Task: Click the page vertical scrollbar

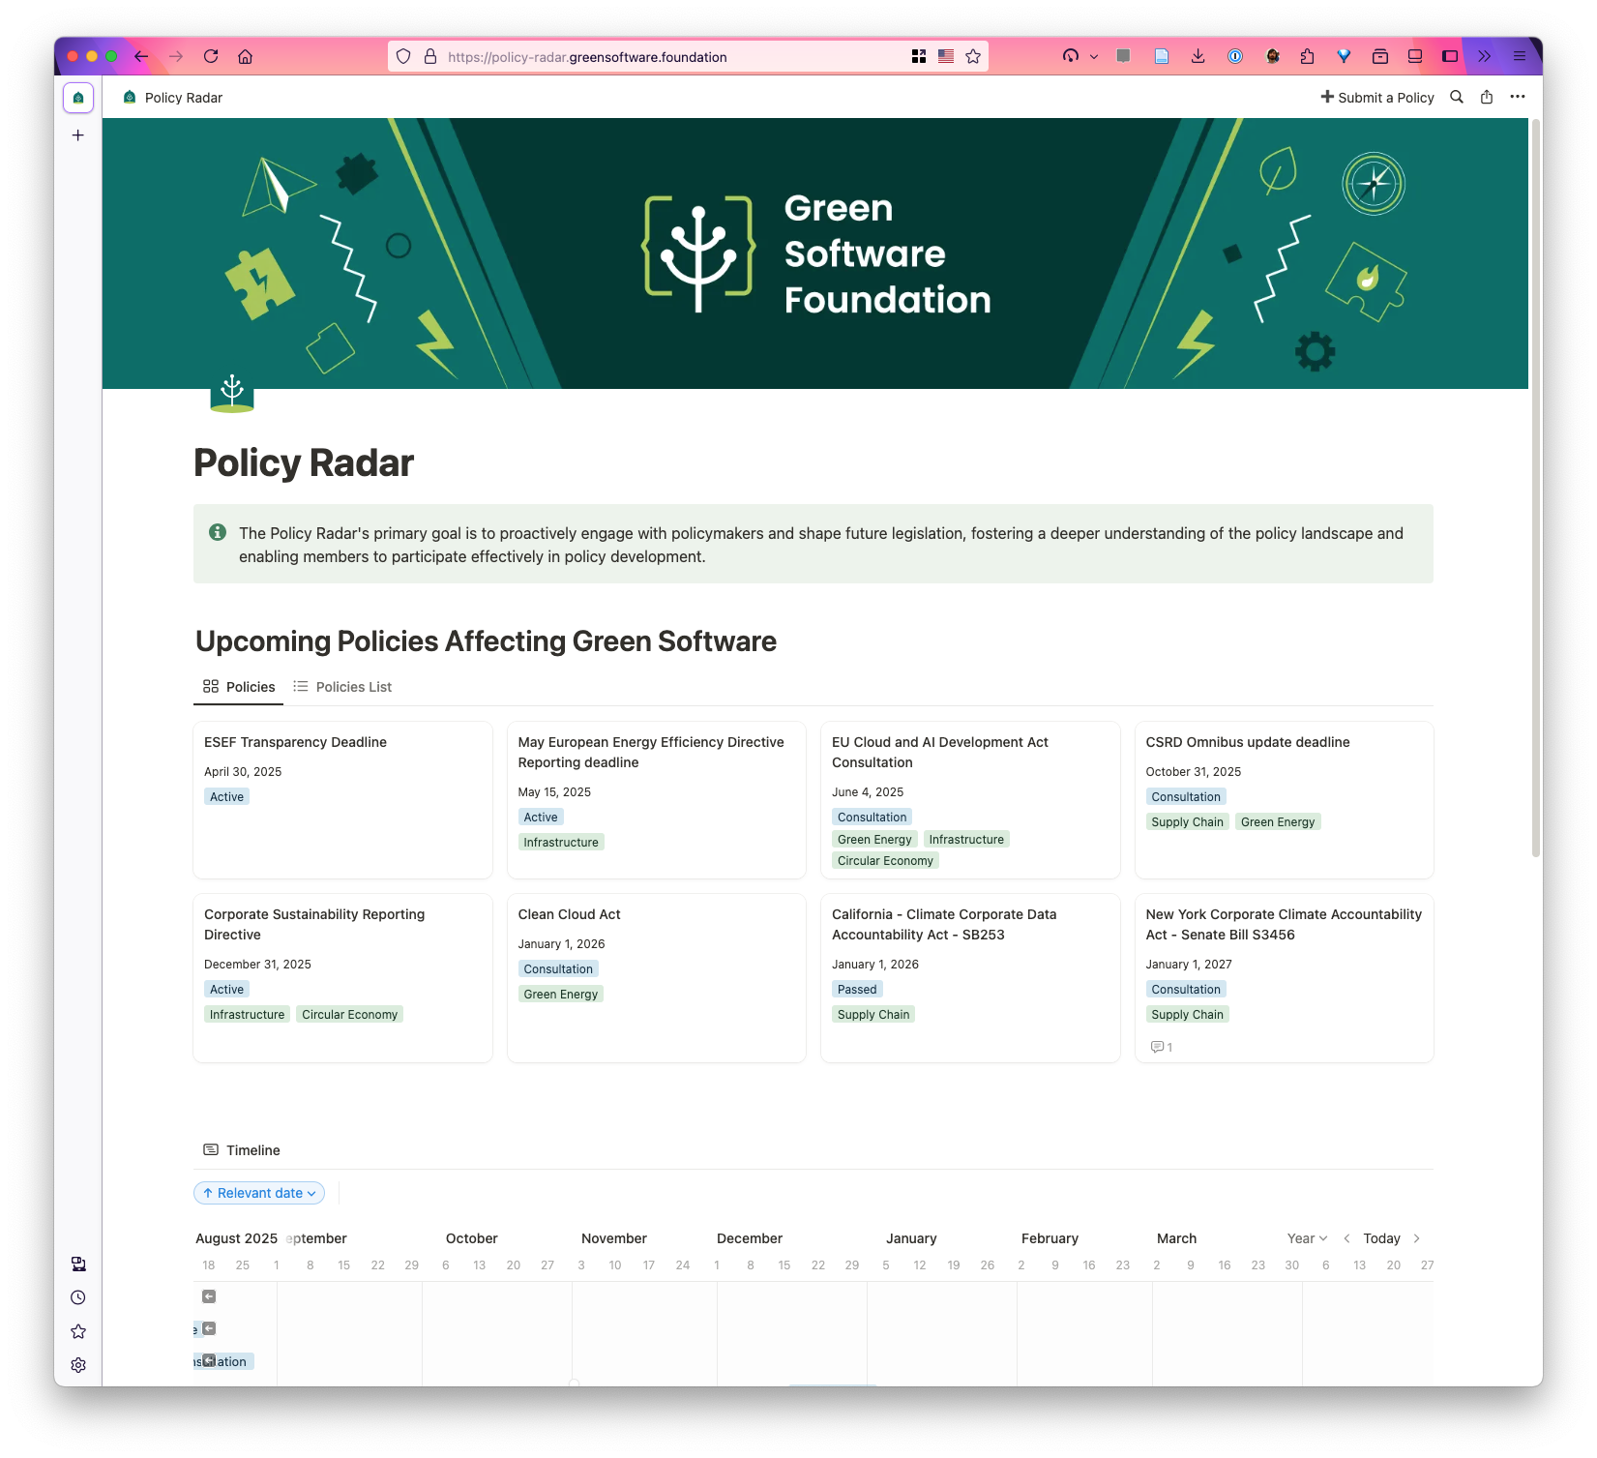Action: [x=1535, y=489]
